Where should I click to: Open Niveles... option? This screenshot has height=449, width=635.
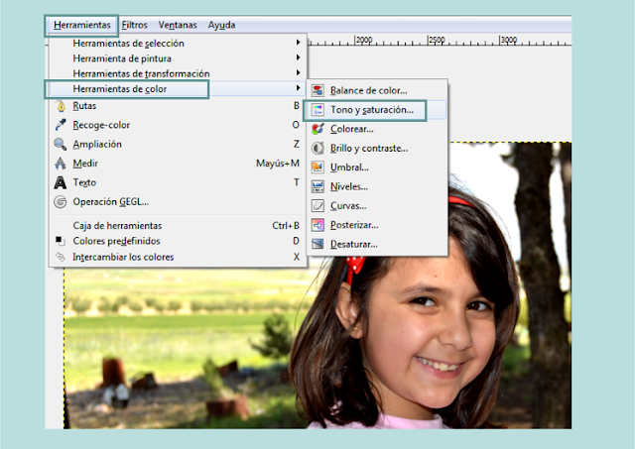tap(377, 186)
